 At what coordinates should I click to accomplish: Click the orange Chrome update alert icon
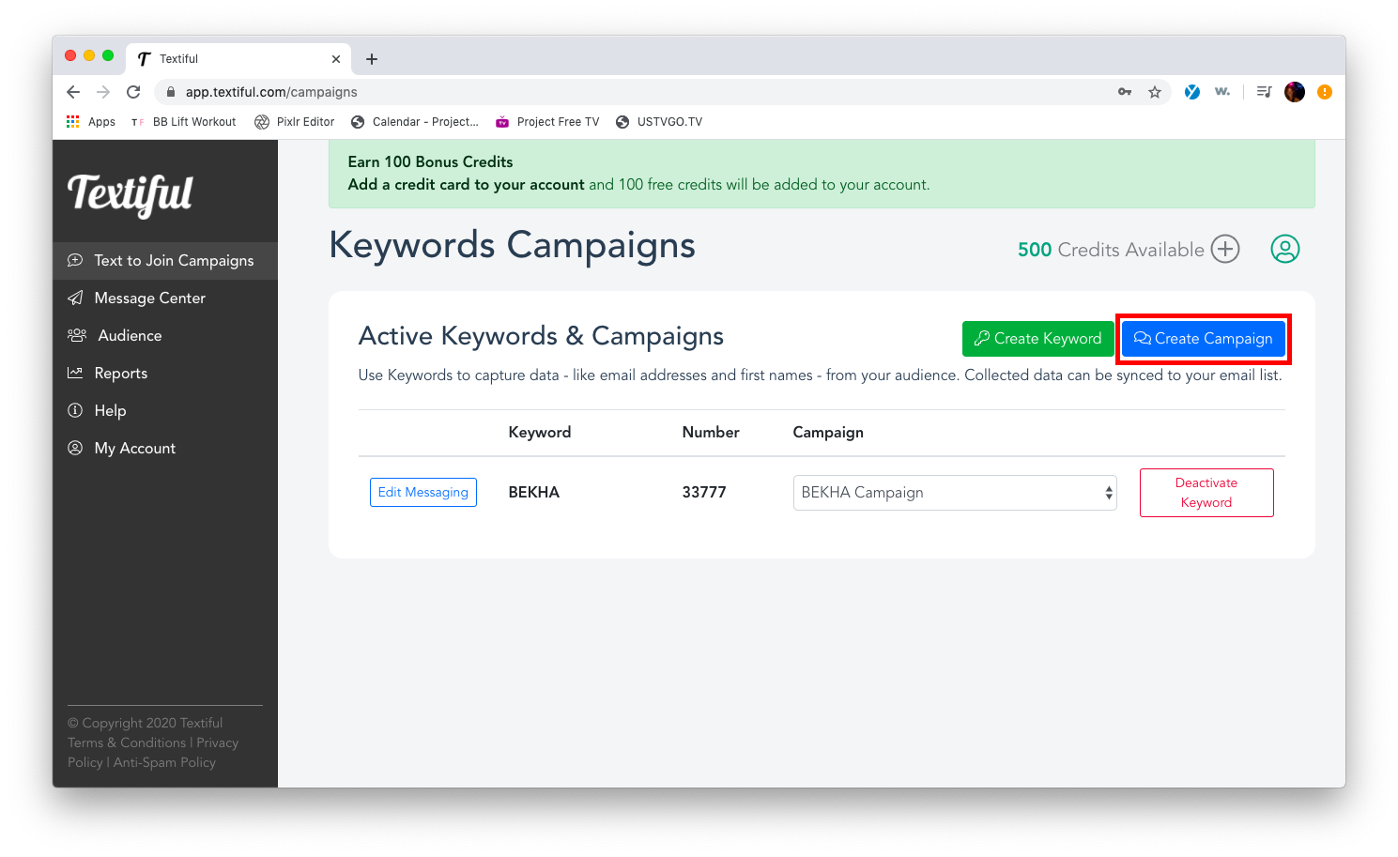[x=1325, y=92]
